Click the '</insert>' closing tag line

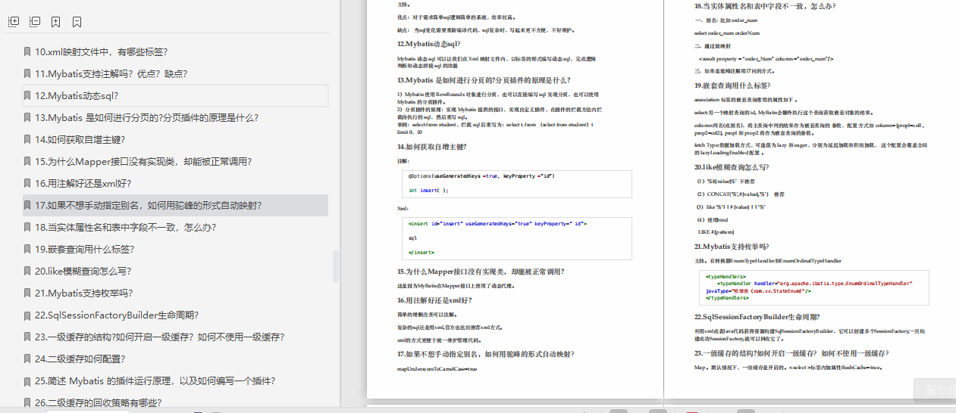(422, 252)
